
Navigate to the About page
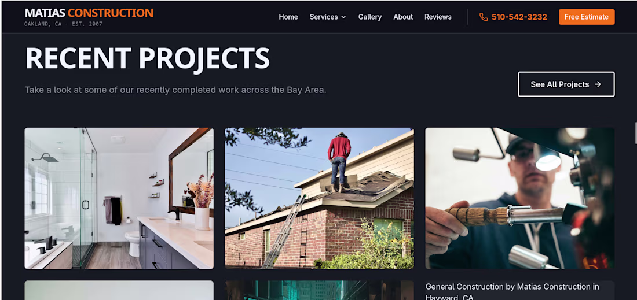click(403, 17)
